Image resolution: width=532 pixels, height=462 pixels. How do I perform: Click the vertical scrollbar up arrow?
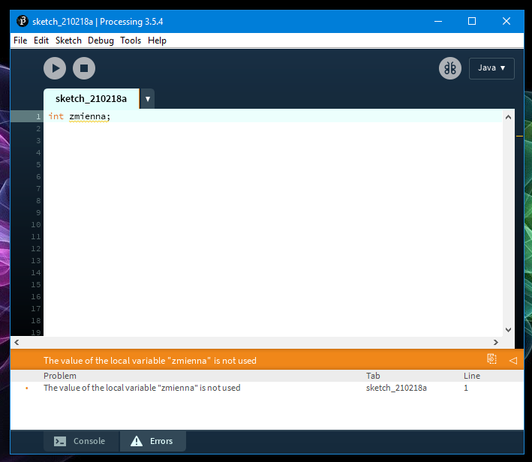[508, 117]
